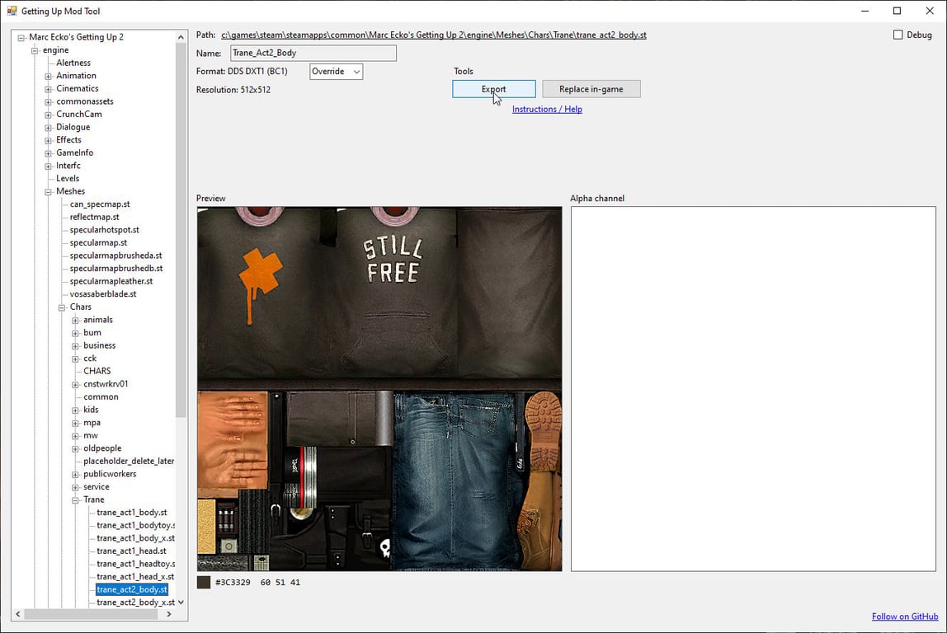Select reflectmap.st in the tree
The width and height of the screenshot is (947, 633).
tap(94, 217)
